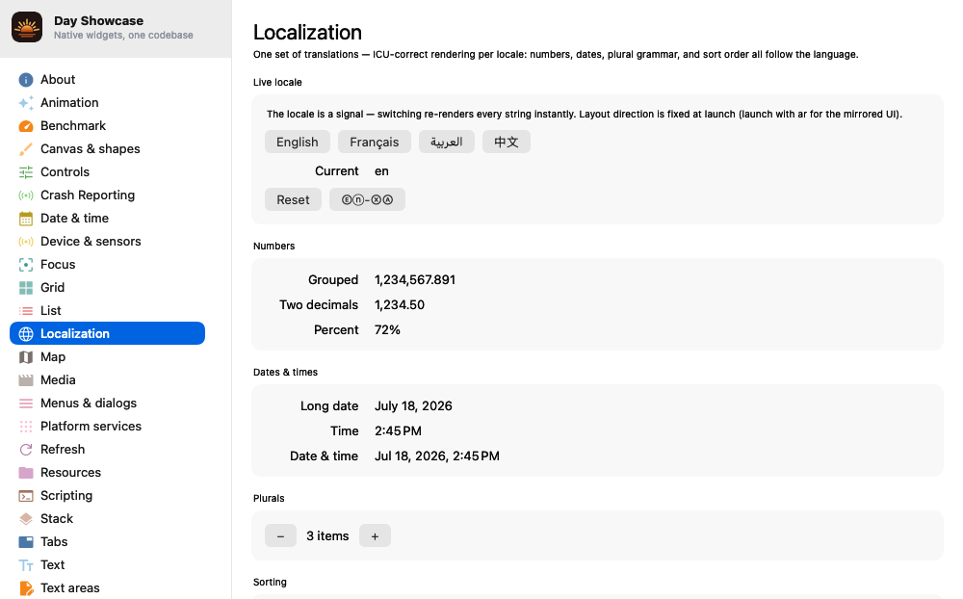Click the 'Grouped' row label
This screenshot has height=599, width=963.
click(333, 280)
